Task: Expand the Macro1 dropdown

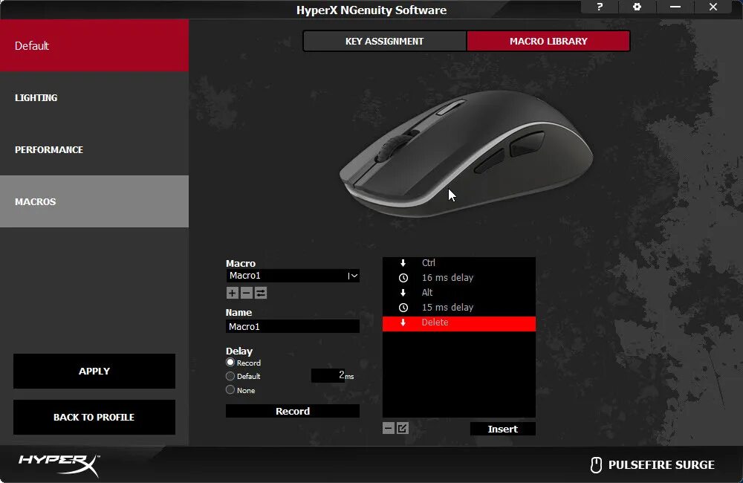Action: point(353,276)
